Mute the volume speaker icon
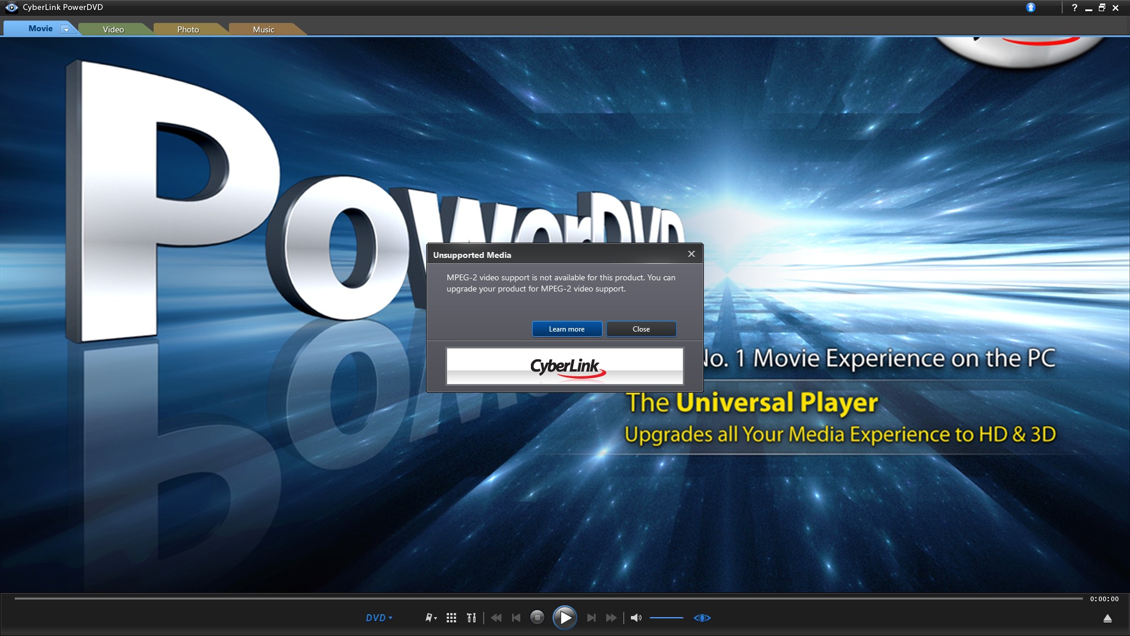The image size is (1130, 636). point(636,618)
